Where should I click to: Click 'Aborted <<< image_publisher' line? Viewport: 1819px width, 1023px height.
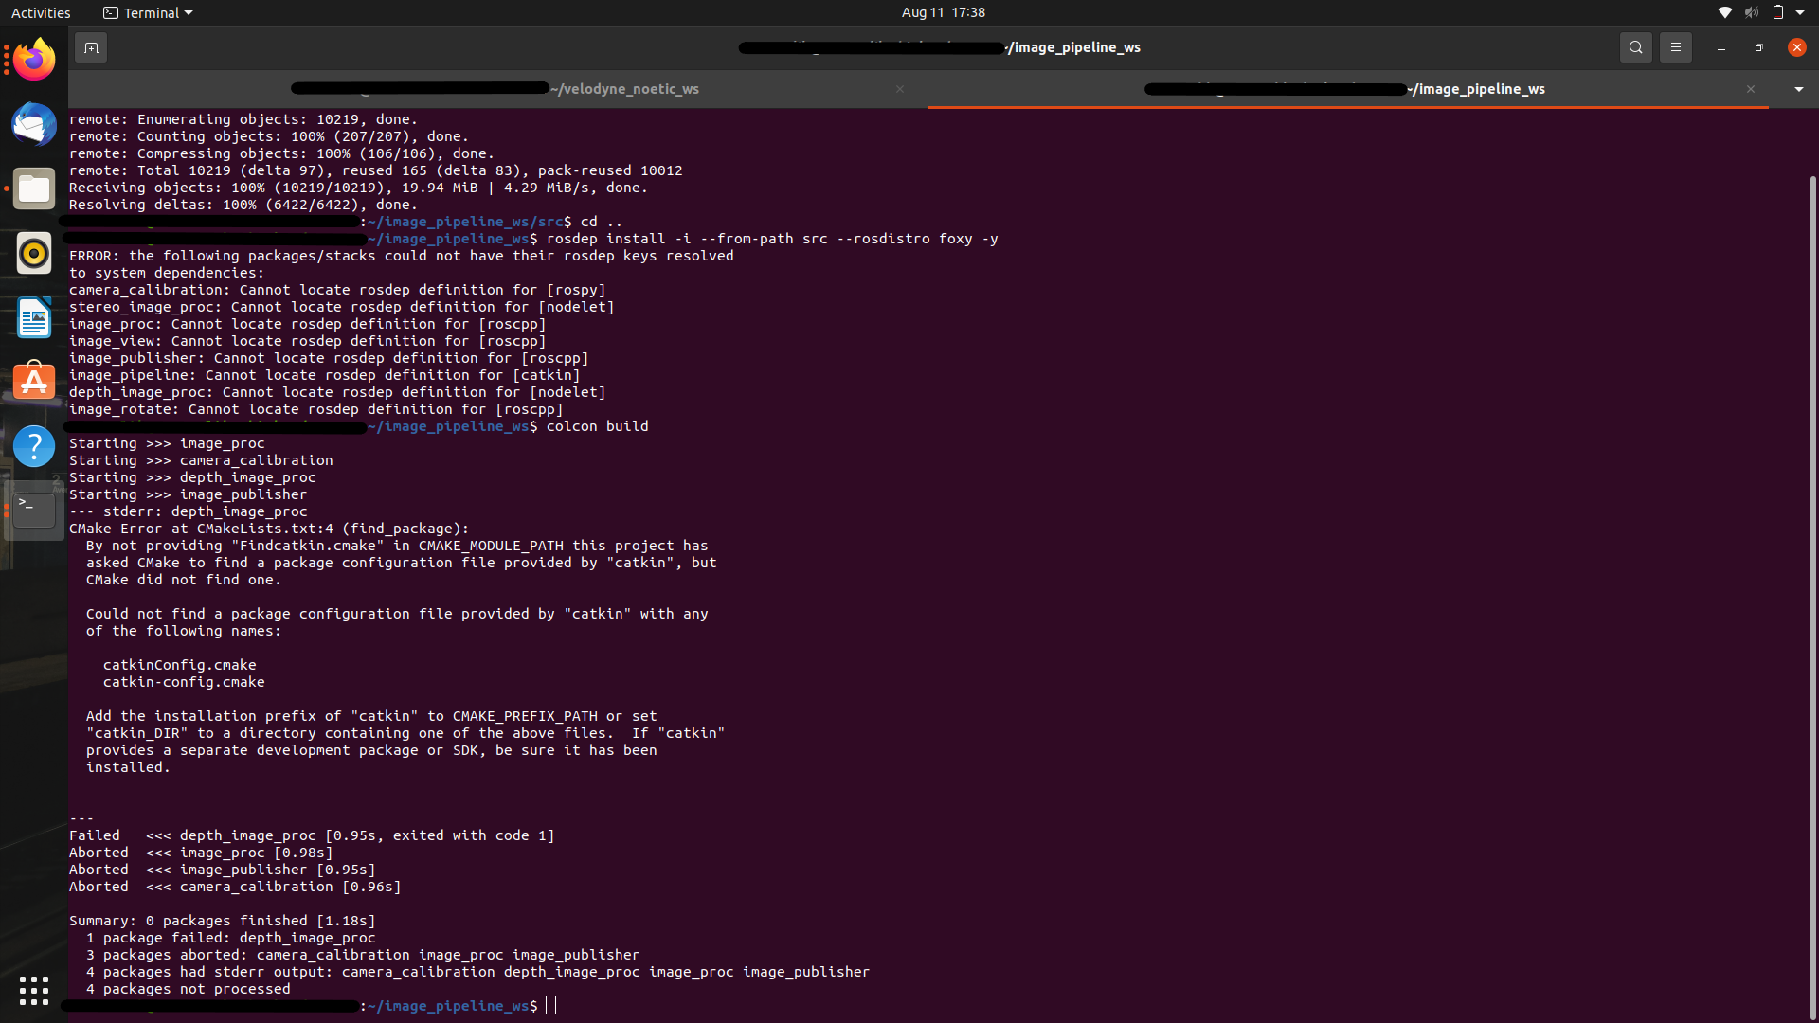[x=223, y=870]
